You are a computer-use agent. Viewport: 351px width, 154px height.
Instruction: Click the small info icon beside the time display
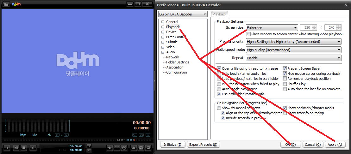[89, 145]
